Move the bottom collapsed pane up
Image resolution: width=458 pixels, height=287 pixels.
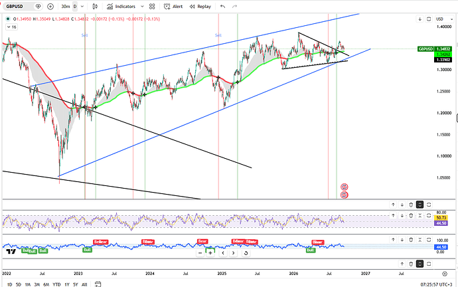(x=402, y=264)
